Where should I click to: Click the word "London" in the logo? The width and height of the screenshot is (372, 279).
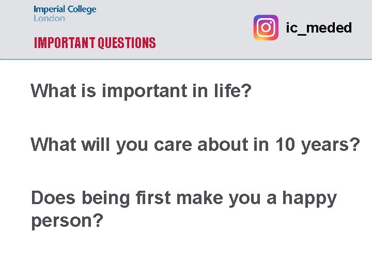click(50, 19)
